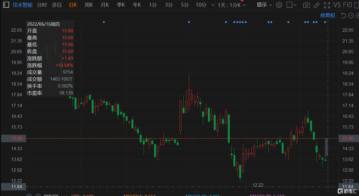
Task: Switch to 分时 intraday tab
Action: (42, 5)
